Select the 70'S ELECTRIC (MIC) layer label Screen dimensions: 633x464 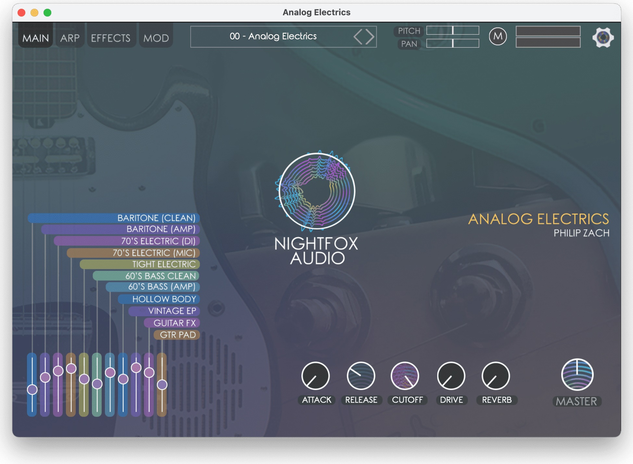[x=133, y=253]
